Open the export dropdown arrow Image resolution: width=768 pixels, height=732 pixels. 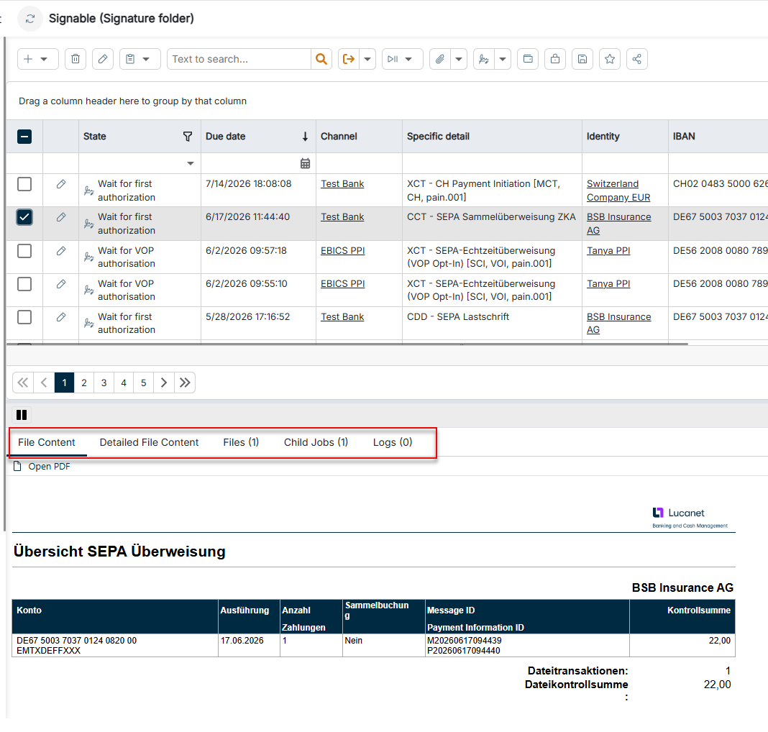[367, 59]
